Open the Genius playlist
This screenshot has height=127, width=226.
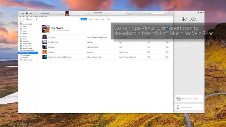click(x=24, y=39)
